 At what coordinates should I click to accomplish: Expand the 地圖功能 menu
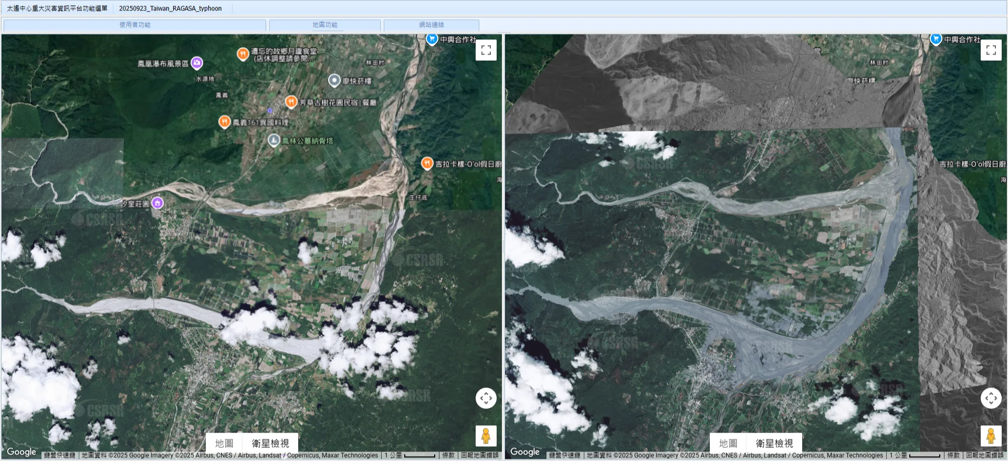click(x=325, y=25)
